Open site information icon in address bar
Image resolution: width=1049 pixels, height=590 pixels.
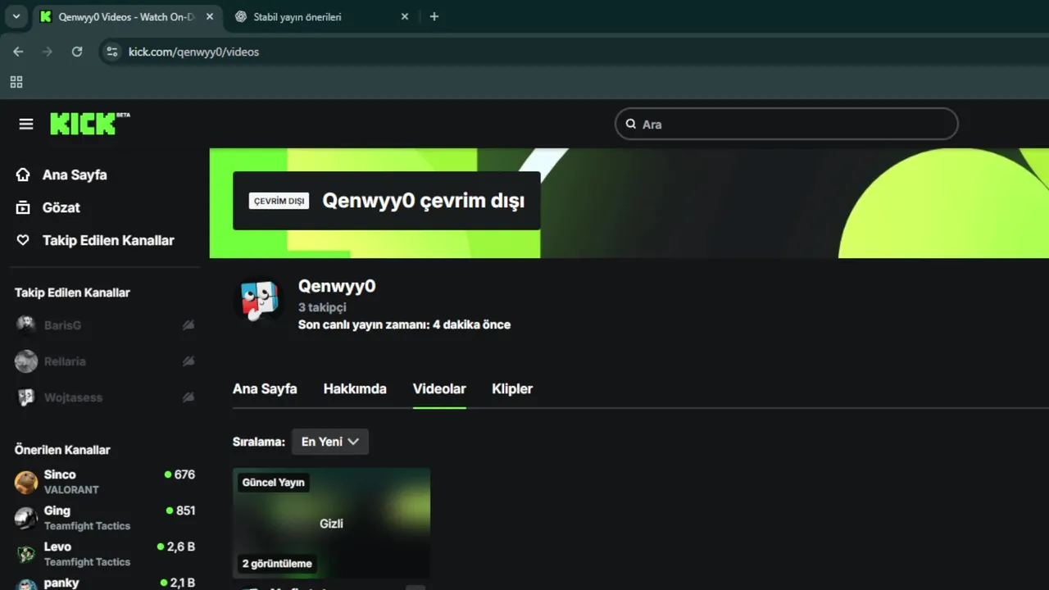click(x=112, y=52)
